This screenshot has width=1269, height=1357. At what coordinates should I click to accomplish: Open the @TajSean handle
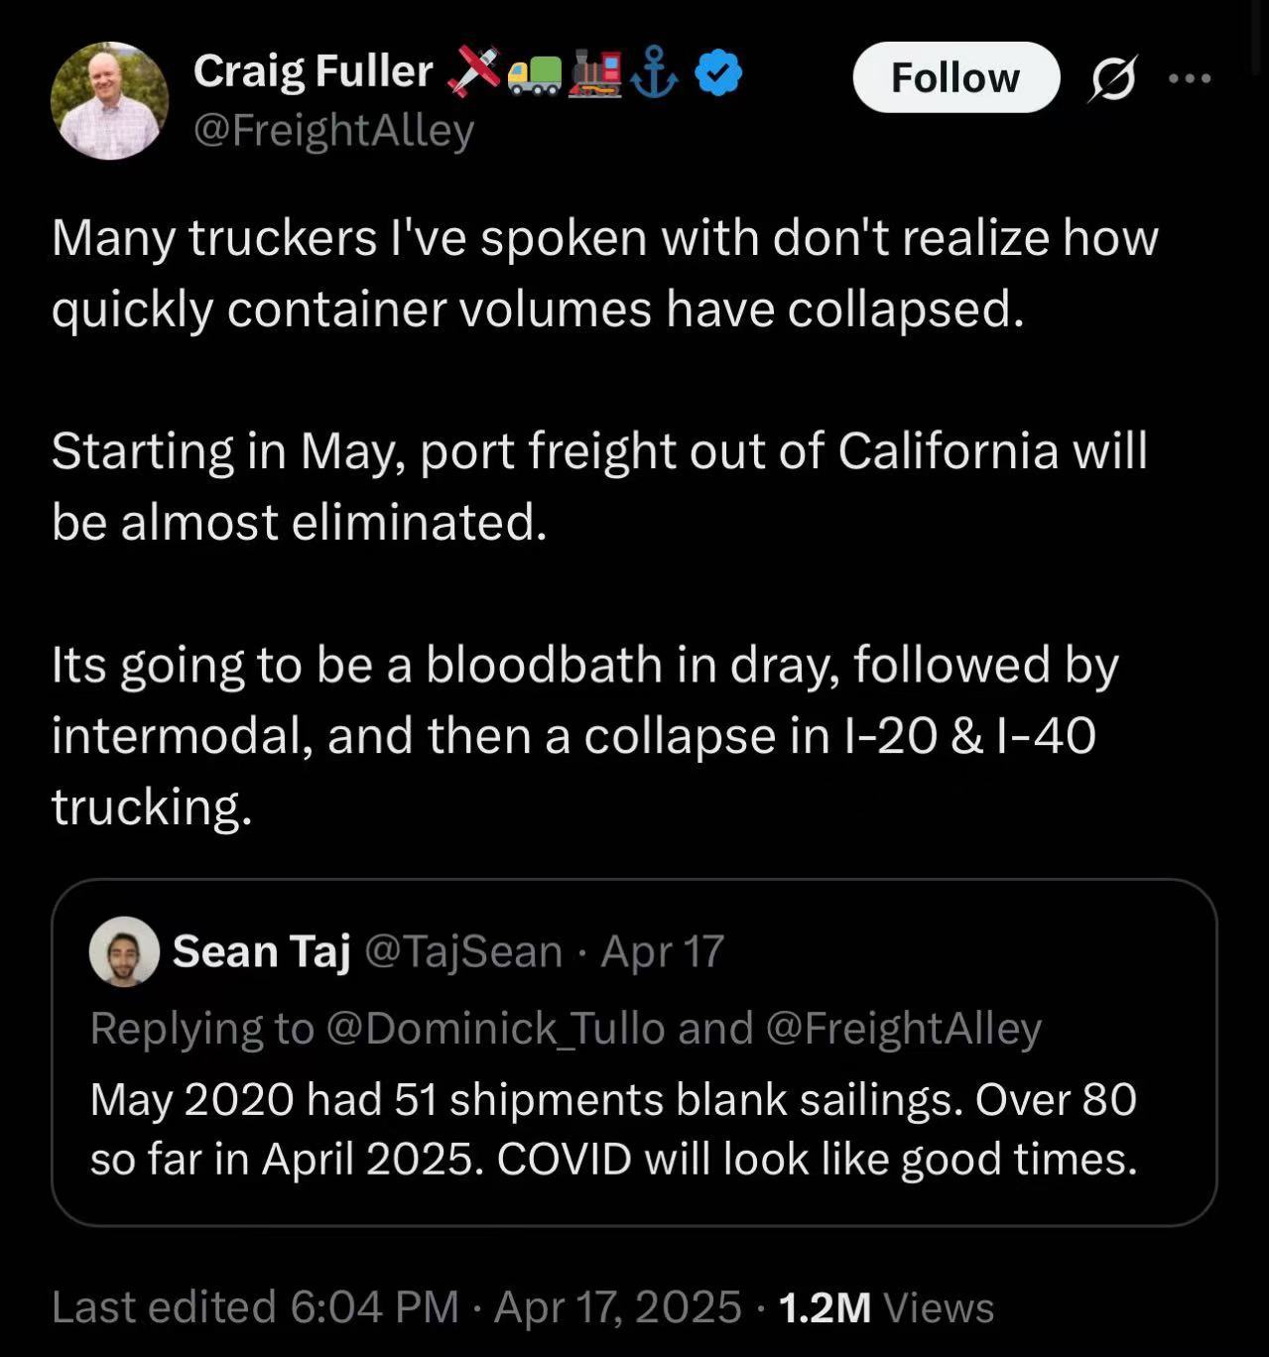(463, 951)
